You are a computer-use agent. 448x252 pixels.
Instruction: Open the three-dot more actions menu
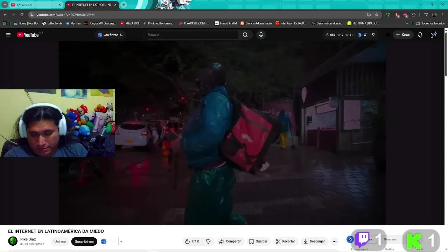tap(334, 241)
